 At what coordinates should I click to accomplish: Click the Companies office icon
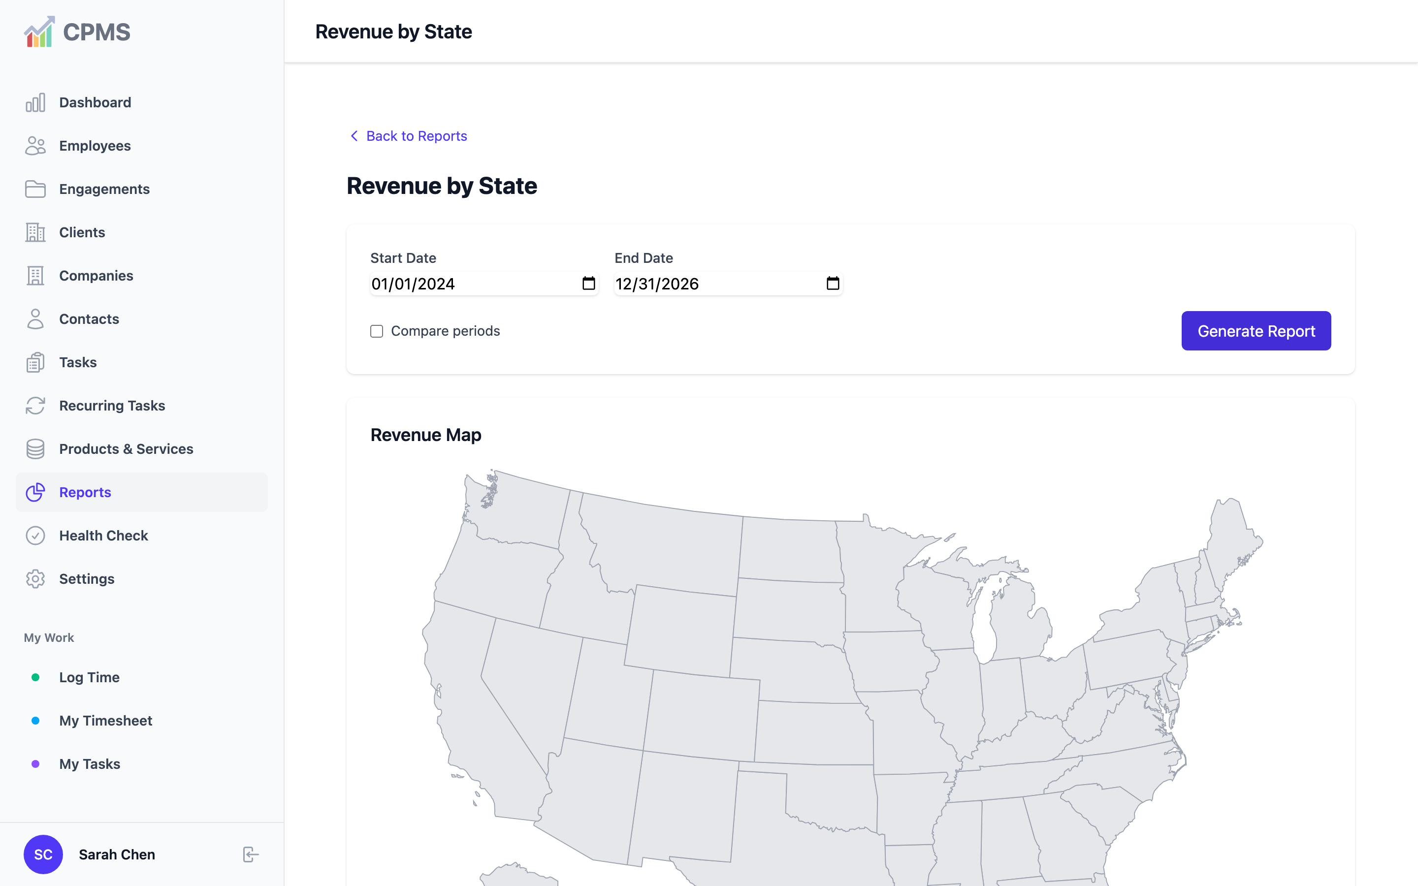35,276
